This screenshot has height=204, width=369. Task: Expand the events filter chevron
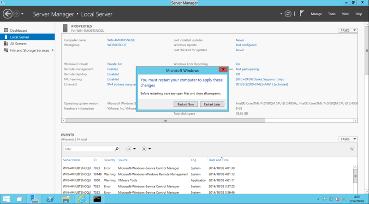tap(352, 149)
